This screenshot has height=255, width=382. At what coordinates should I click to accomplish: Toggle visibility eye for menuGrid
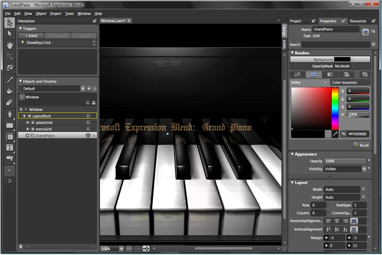tap(88, 129)
